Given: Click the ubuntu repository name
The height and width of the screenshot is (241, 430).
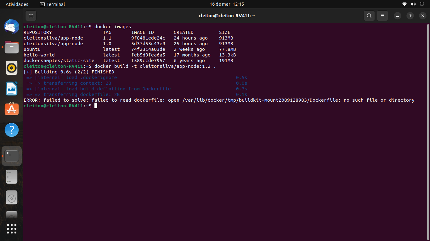Looking at the screenshot, I should [32, 49].
